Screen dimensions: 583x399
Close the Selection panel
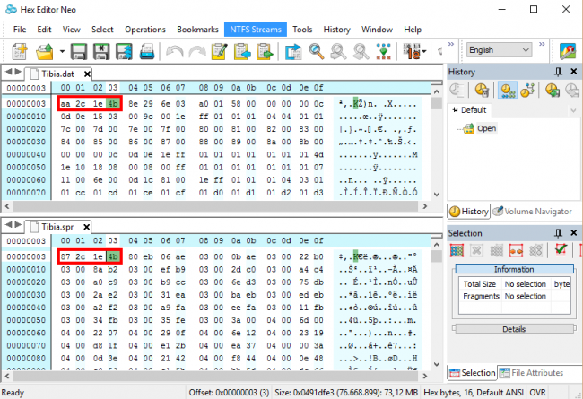pos(574,233)
